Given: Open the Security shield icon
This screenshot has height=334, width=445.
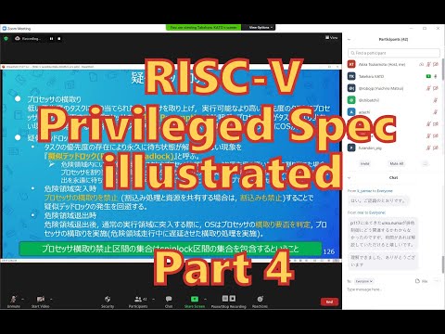Looking at the screenshot, I should 108,299.
